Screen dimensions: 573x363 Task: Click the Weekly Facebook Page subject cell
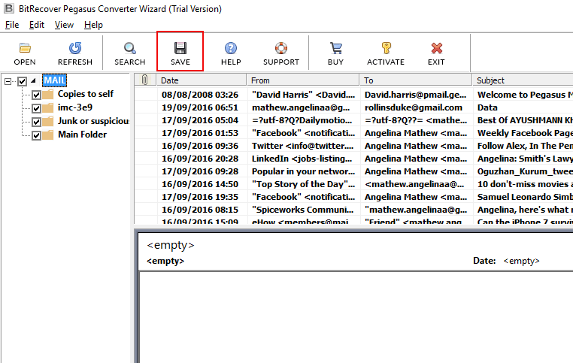click(x=525, y=133)
